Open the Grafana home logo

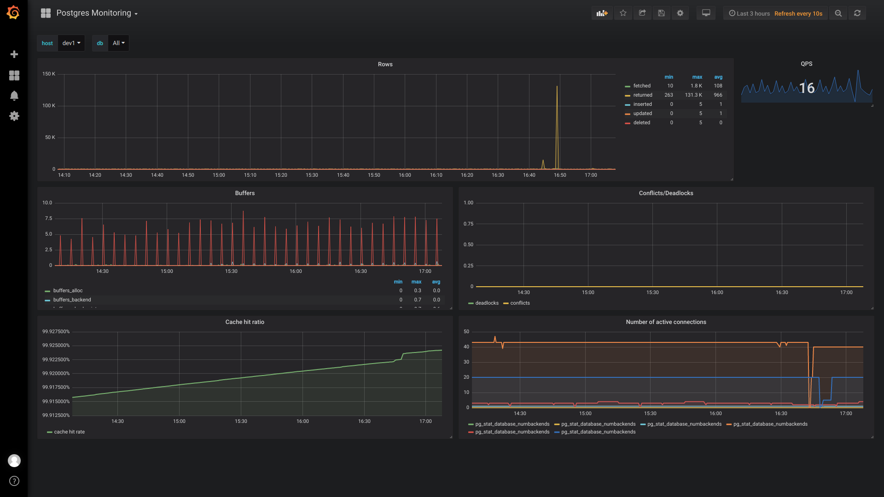13,12
